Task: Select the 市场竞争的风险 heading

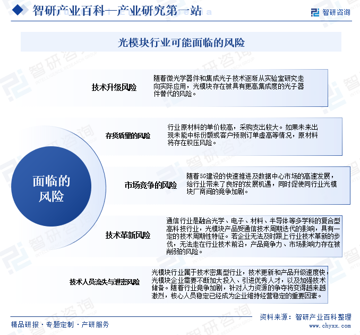Action: (x=151, y=185)
